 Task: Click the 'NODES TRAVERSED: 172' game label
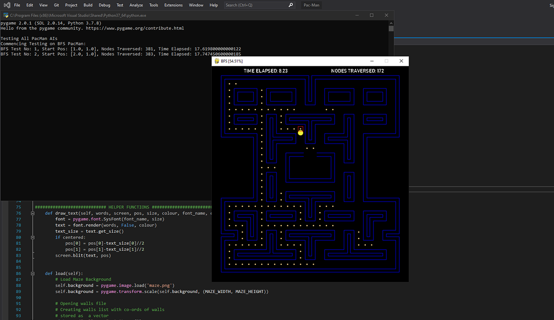(357, 71)
